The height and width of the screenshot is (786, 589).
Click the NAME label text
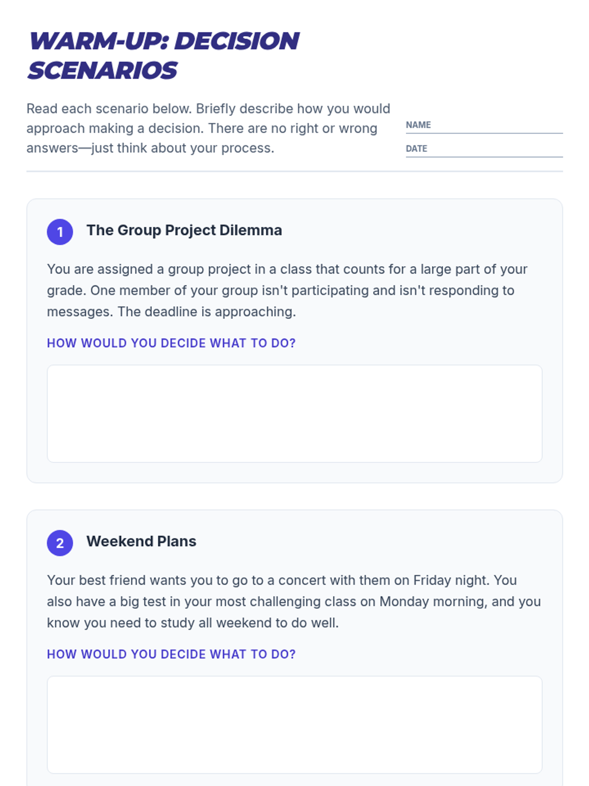tap(418, 125)
